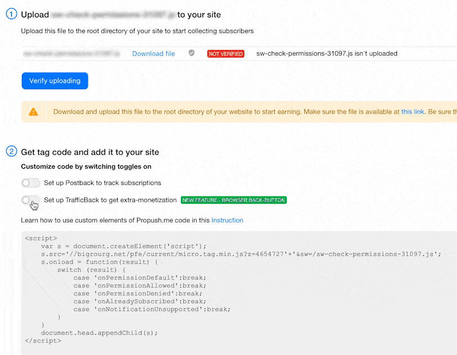
Task: Click the code line 'document.head.appendChild(s);'
Action: pos(99,333)
